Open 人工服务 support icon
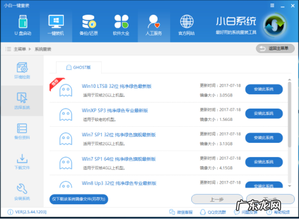This screenshot has height=219, width=299. [154, 22]
